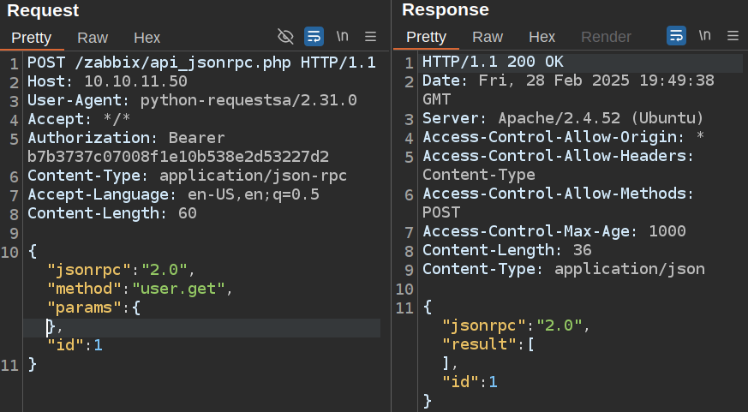Open the Response panel options menu
748x412 pixels.
click(x=733, y=36)
